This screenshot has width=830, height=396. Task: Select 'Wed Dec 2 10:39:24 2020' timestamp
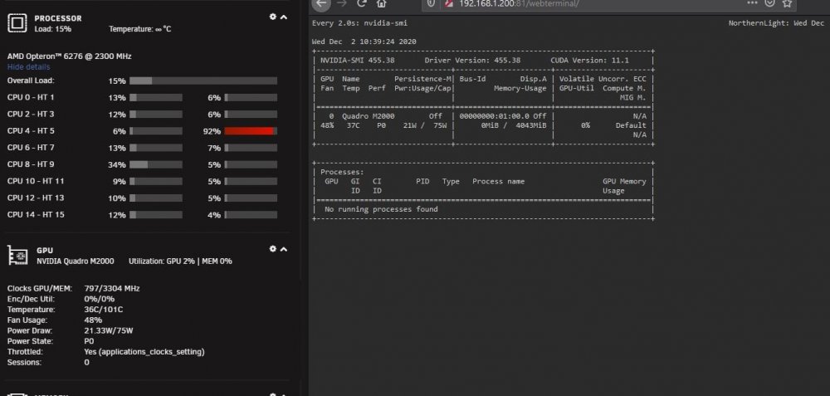[x=364, y=42]
